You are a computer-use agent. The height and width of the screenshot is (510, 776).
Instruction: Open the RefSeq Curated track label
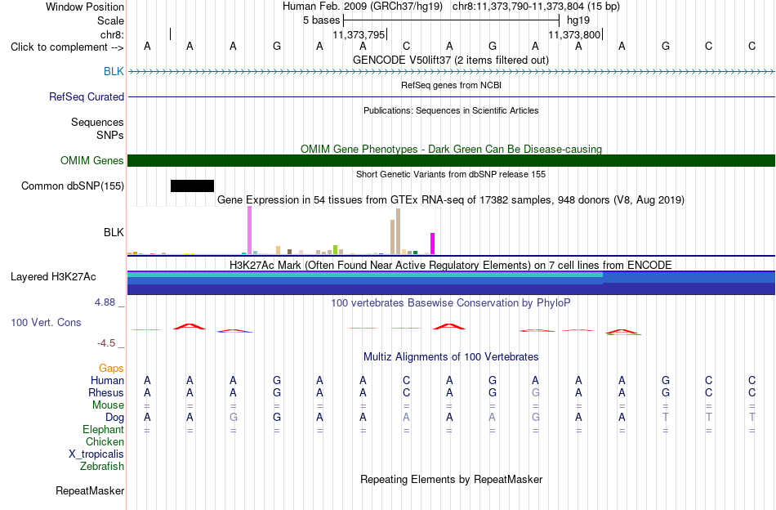pos(87,96)
